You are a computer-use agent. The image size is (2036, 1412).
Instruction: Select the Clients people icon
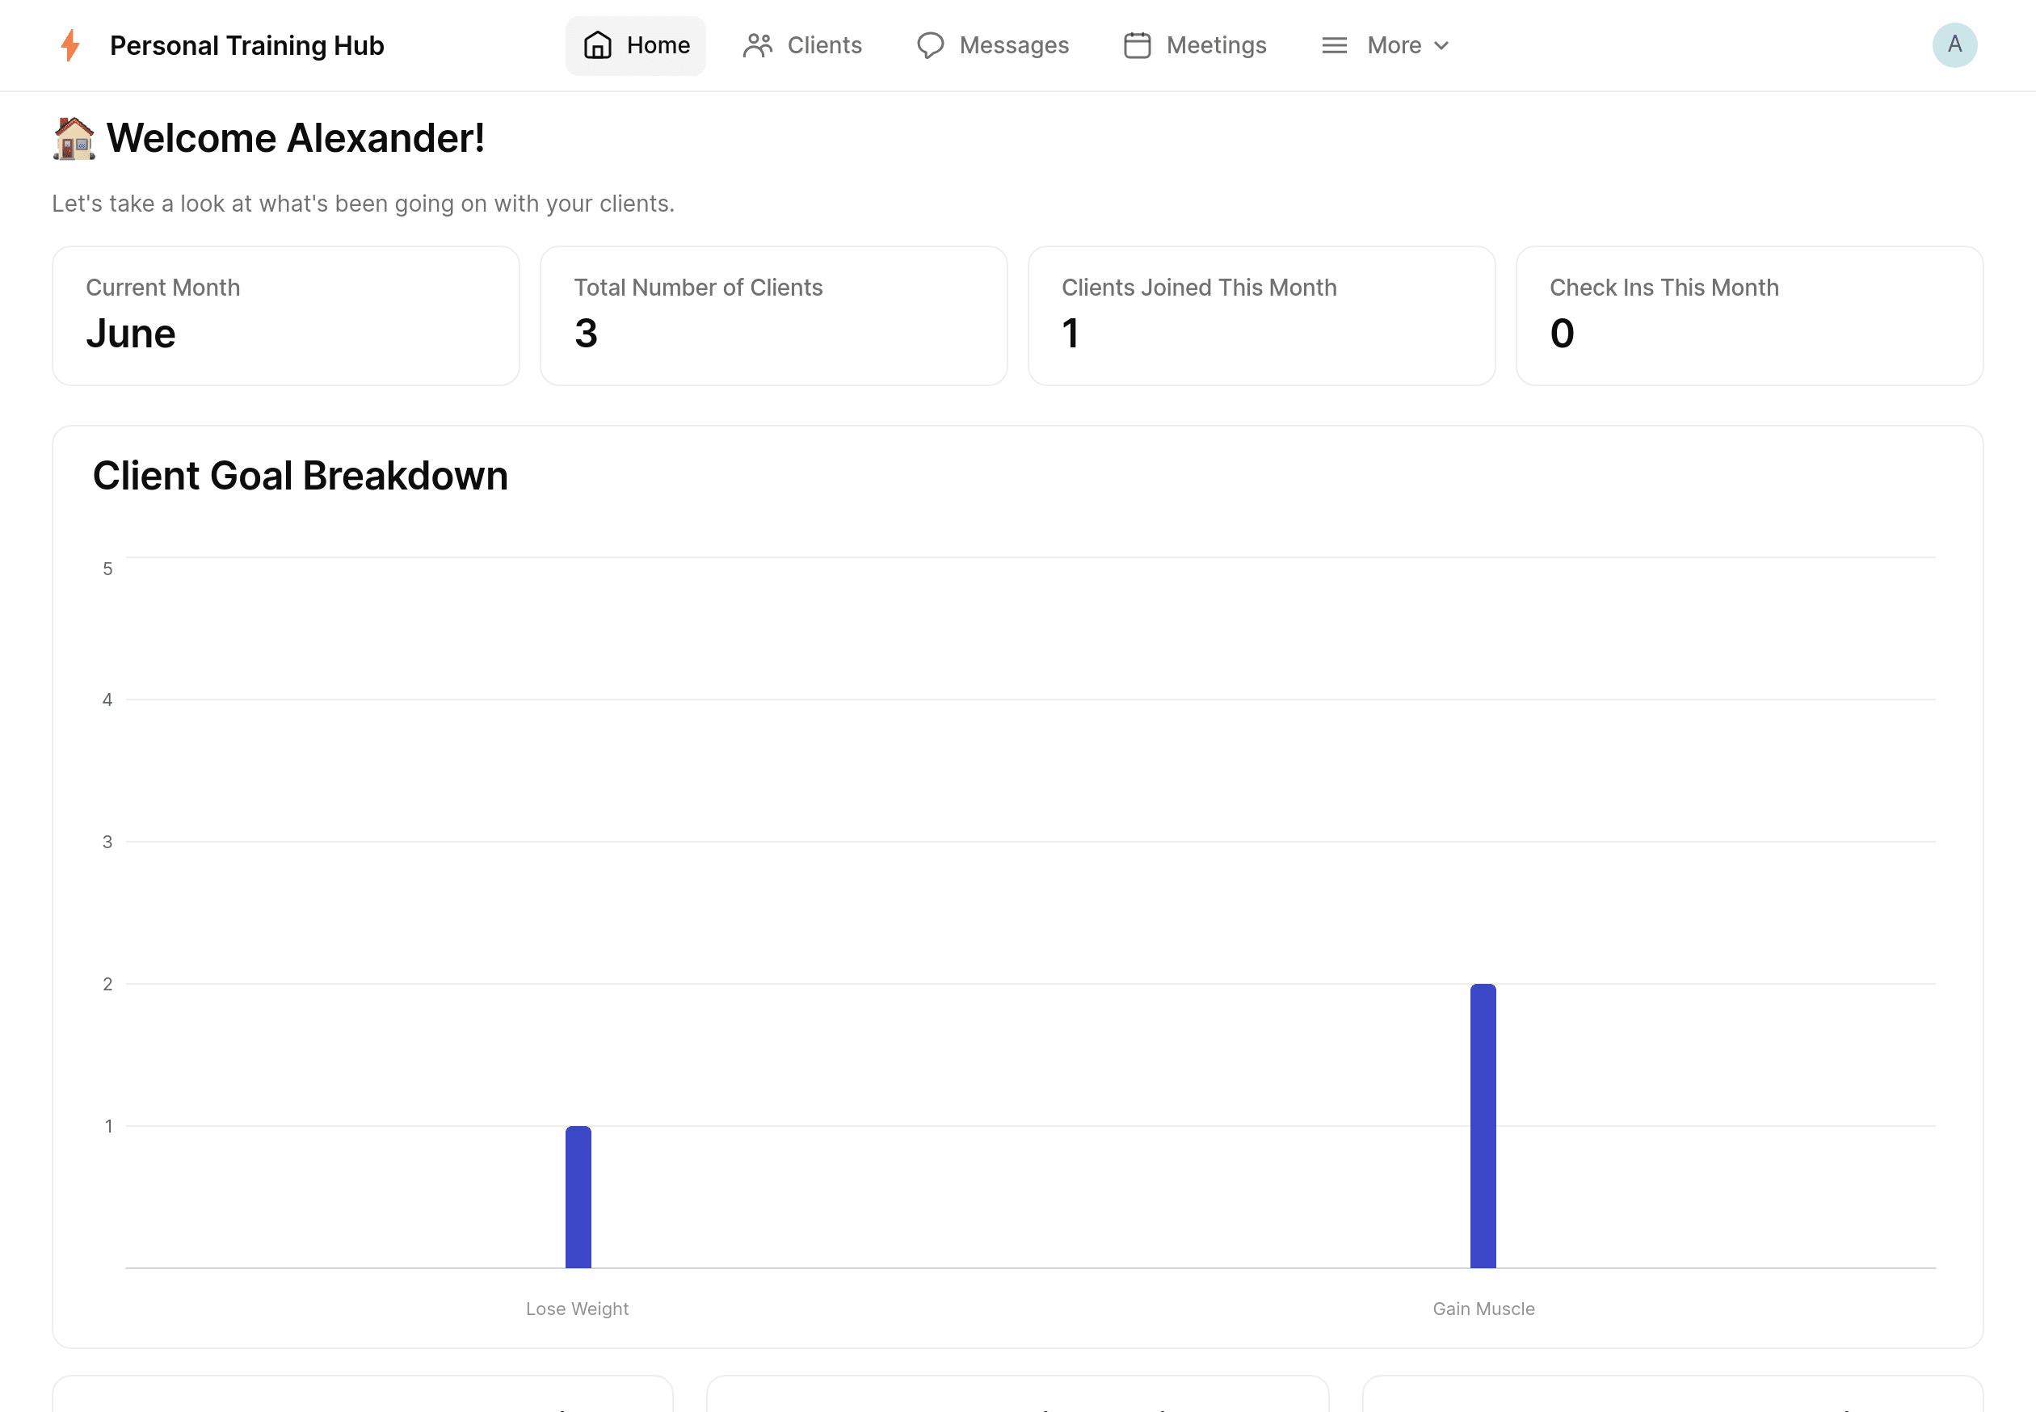coord(756,45)
